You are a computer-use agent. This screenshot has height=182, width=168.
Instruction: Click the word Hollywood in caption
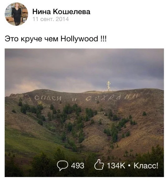[x=79, y=39]
